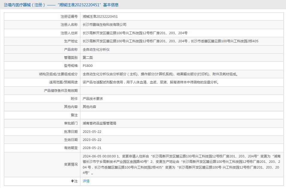Click the 变更情况 change history text
Viewport: 286px width, 188px height.
click(181, 164)
